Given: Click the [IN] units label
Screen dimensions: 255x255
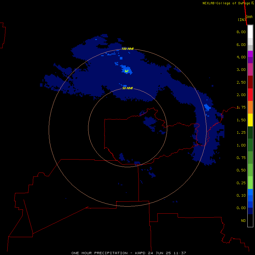Looking at the screenshot, I should pos(242,20).
